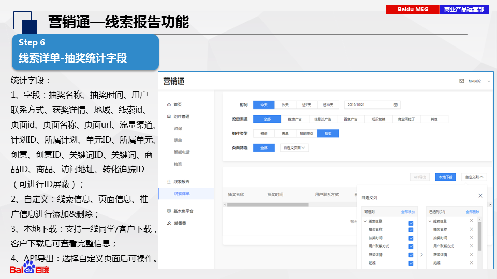Open the fuxue02 account dropdown arrow
The width and height of the screenshot is (497, 279).
tap(489, 81)
